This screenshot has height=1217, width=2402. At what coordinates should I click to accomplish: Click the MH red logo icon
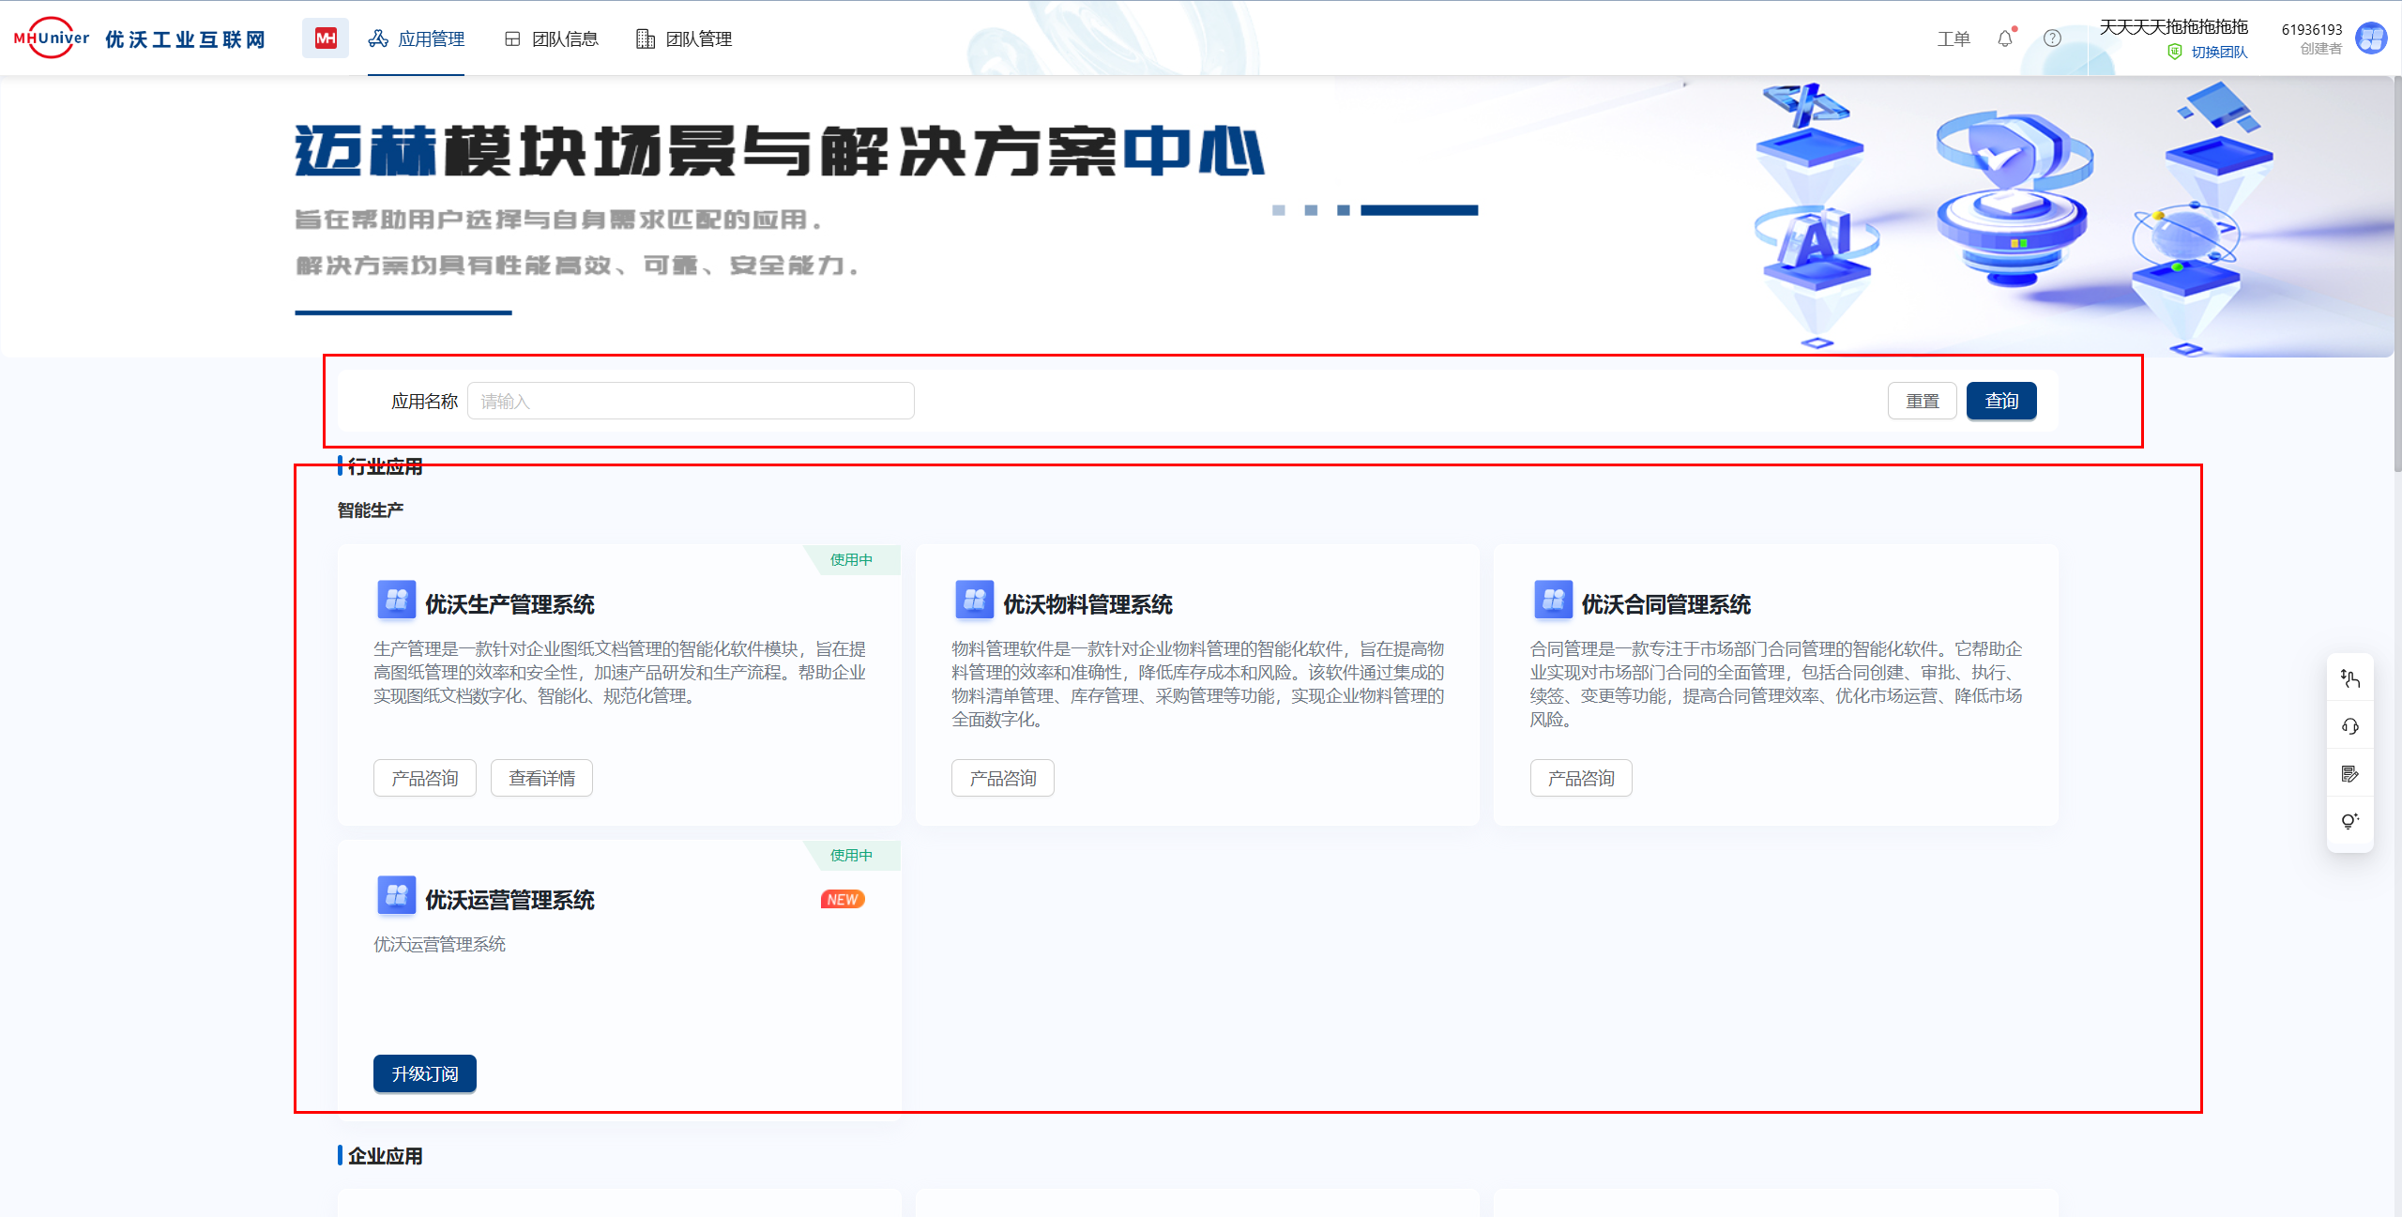326,38
